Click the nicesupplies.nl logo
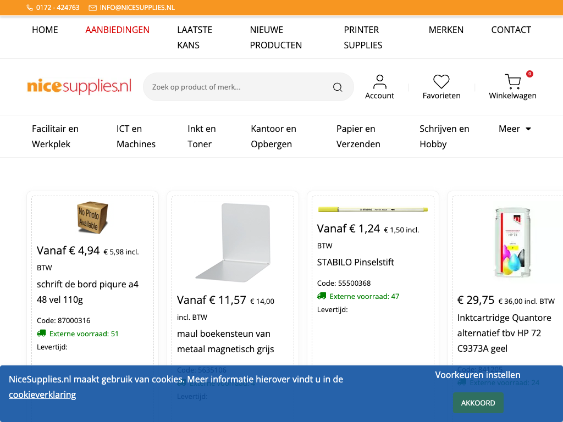The height and width of the screenshot is (422, 563). 79,86
